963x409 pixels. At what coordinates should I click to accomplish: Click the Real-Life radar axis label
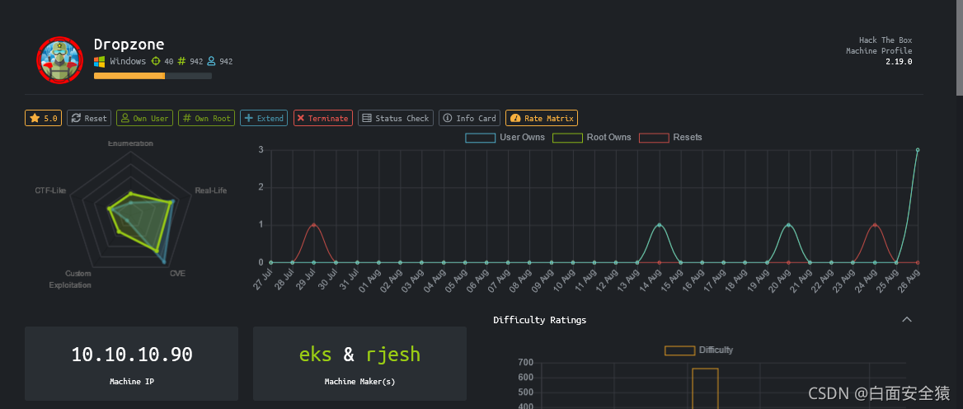(x=211, y=190)
